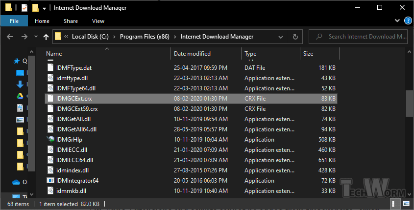Go back with the Back arrow
Viewport: 414px width, 210px height.
[10, 37]
